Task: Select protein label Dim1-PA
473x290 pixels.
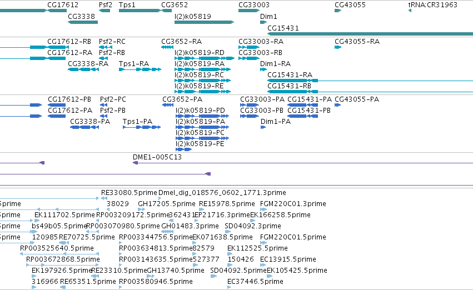Action: pyautogui.click(x=276, y=122)
